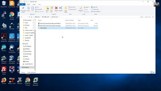The image size is (161, 91).
Task: Open Videos under This PC
Action: (x=27, y=61)
